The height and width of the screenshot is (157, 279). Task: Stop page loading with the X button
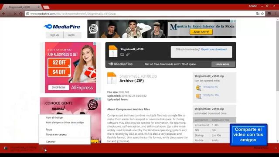coord(15,14)
